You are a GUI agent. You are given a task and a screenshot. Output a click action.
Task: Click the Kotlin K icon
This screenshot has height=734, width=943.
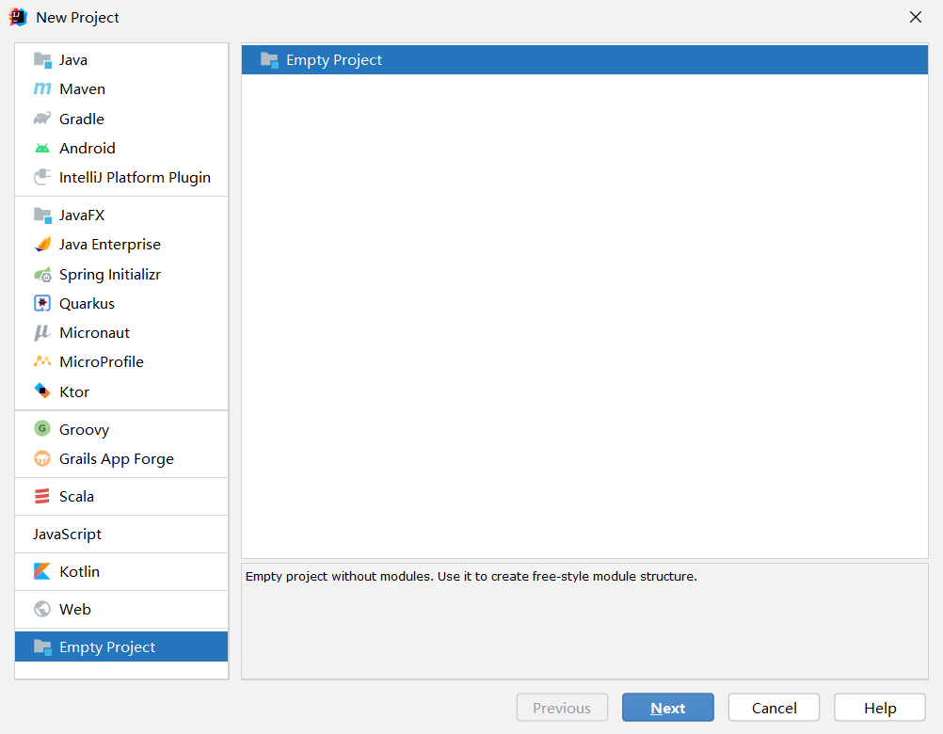tap(42, 571)
